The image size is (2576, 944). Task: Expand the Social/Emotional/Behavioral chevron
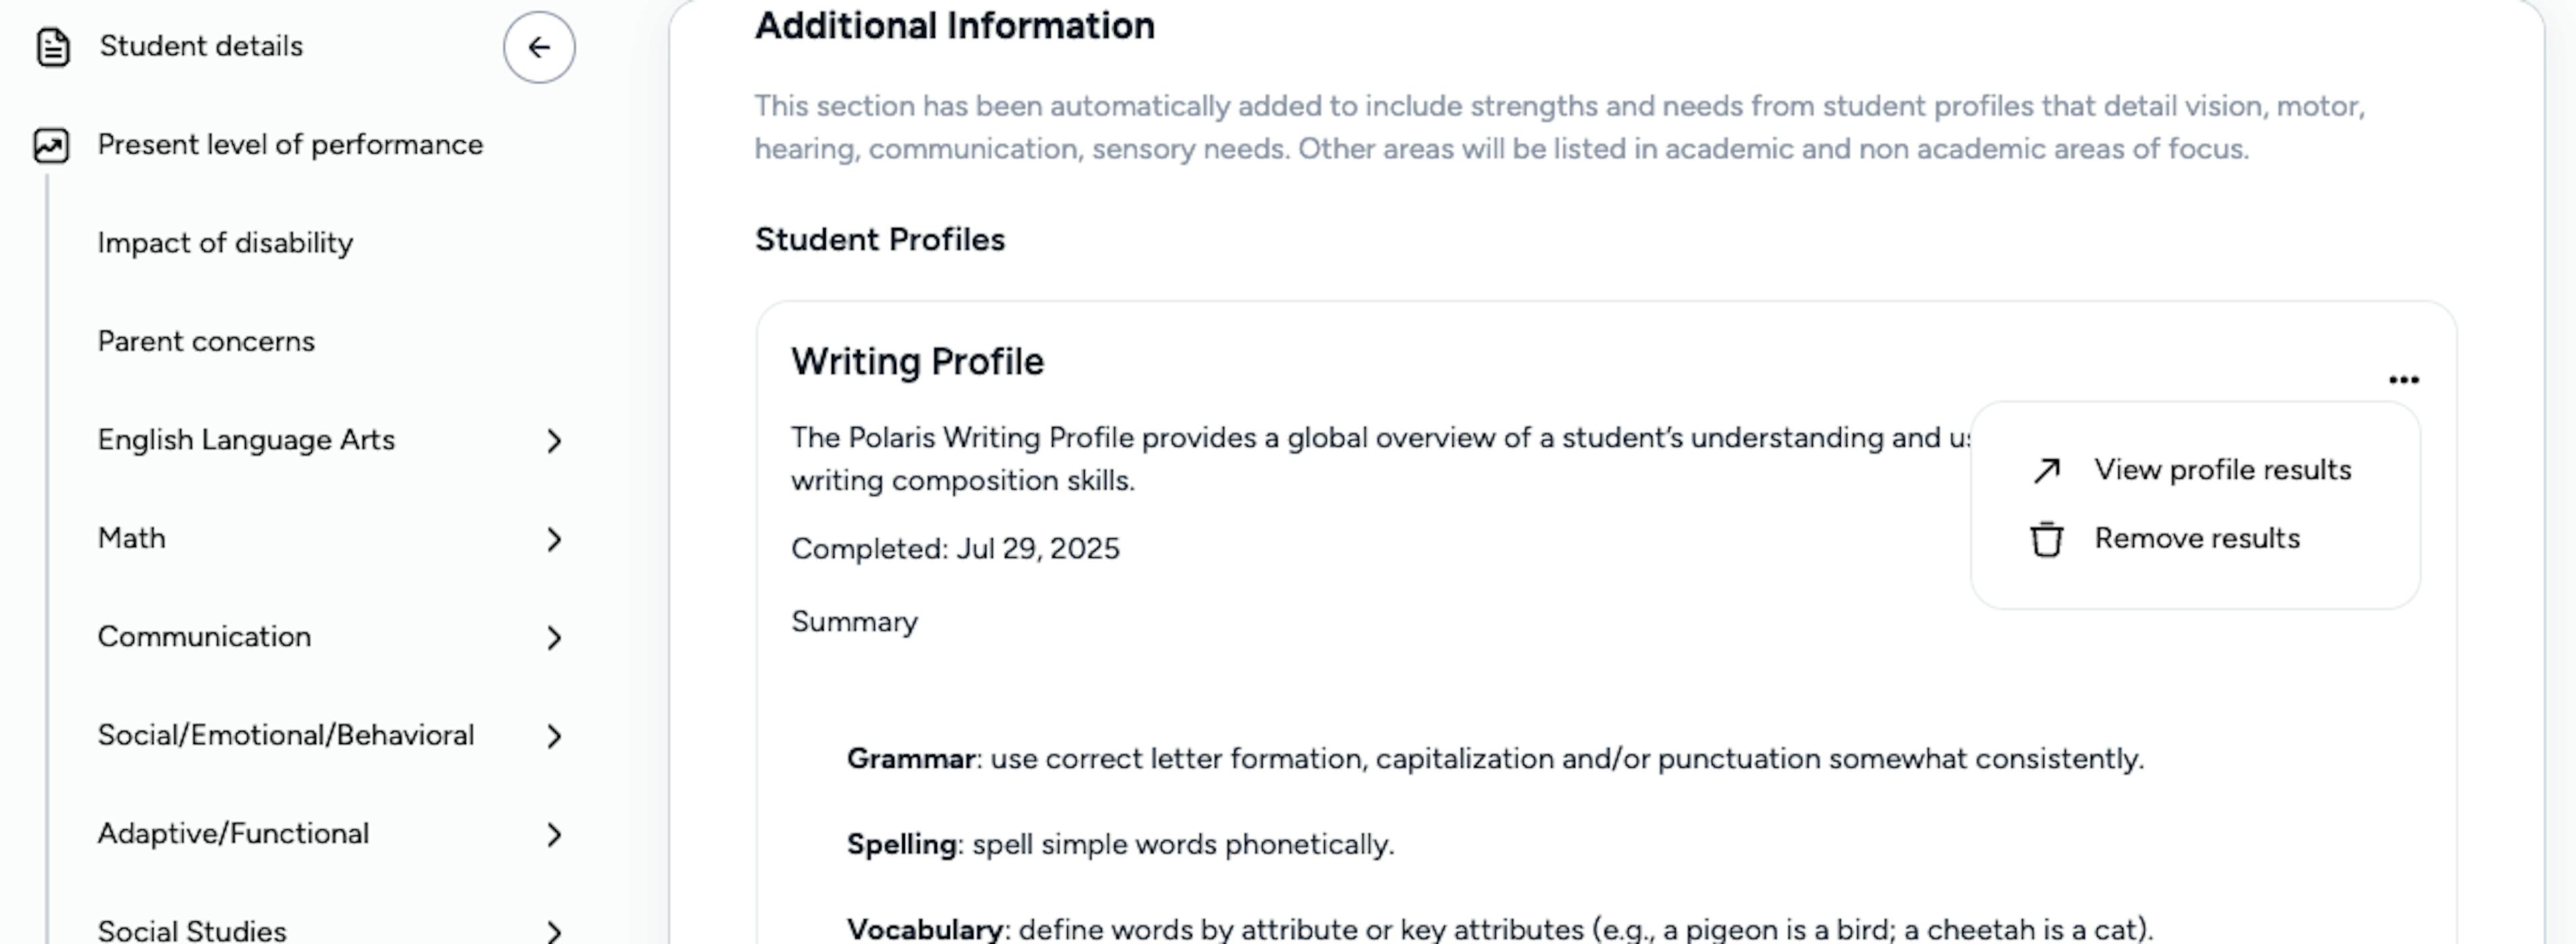pyautogui.click(x=554, y=736)
